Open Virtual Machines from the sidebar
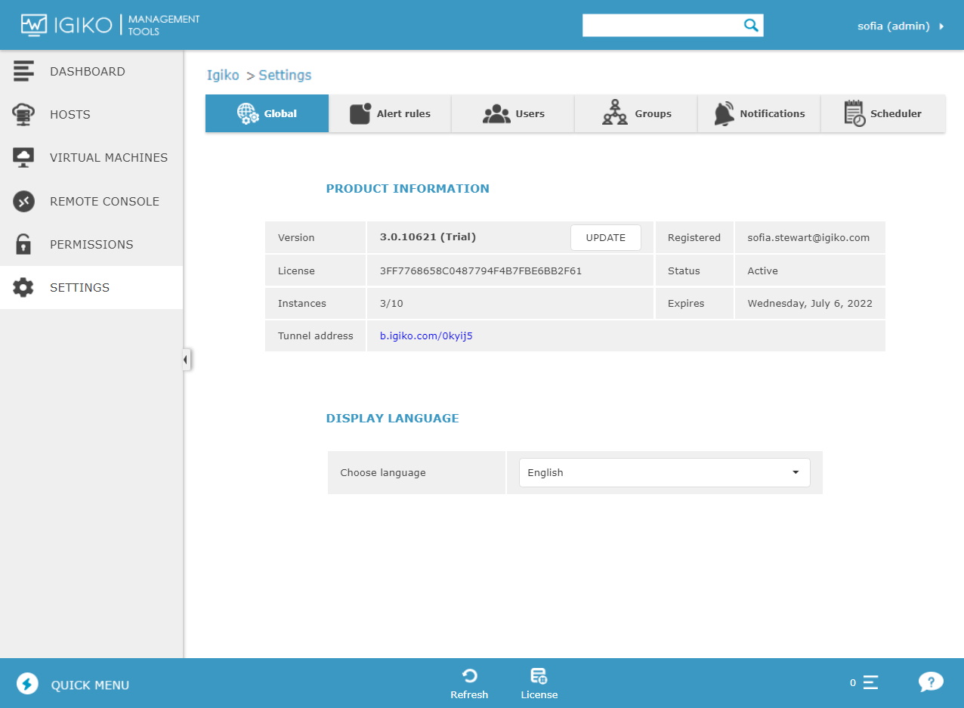This screenshot has height=708, width=964. click(91, 157)
